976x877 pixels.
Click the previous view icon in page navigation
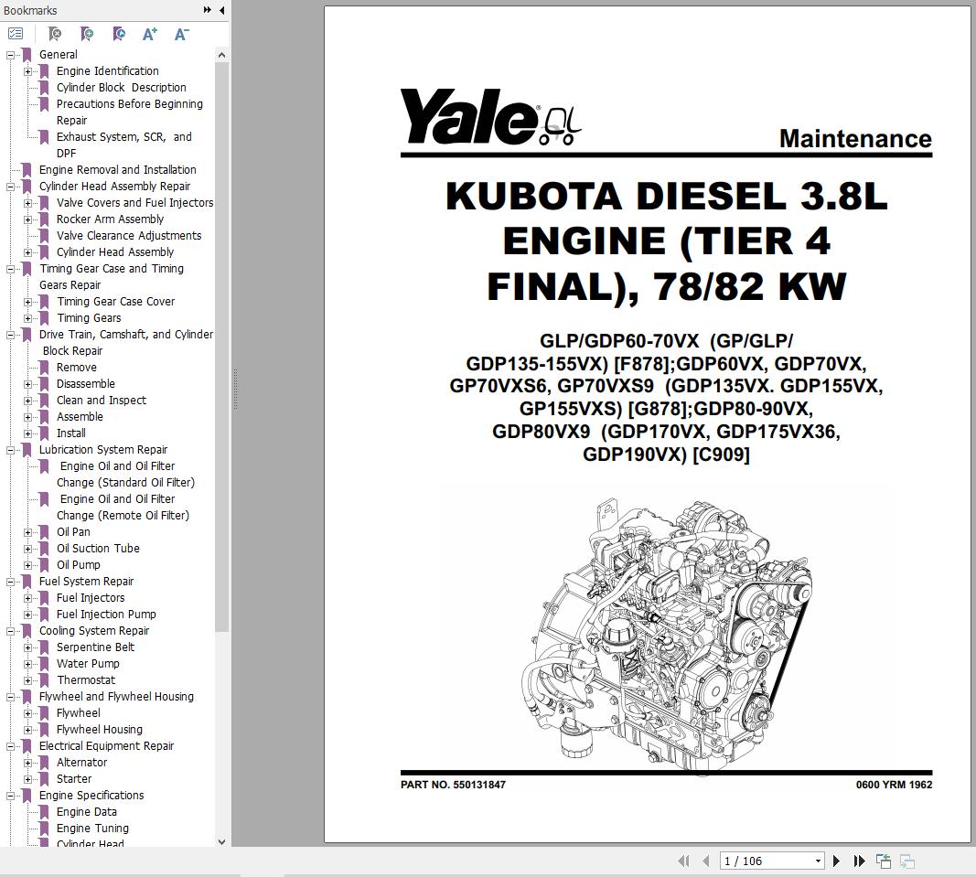pyautogui.click(x=884, y=861)
